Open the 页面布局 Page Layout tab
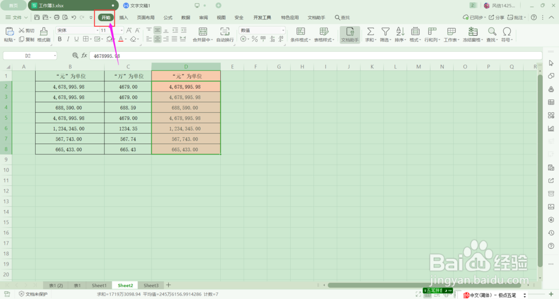 145,17
